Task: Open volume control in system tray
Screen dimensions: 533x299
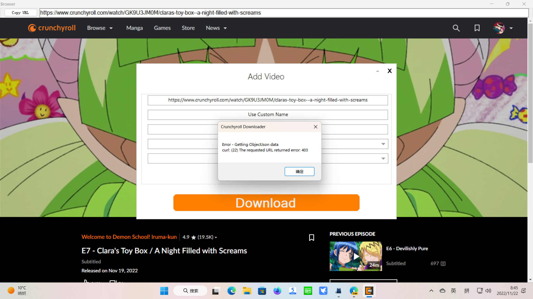Action: click(x=488, y=291)
